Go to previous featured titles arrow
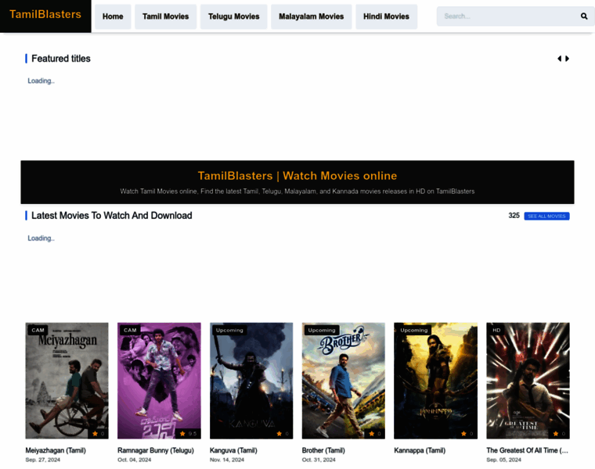Screen dimensions: 595x469 click(x=559, y=59)
